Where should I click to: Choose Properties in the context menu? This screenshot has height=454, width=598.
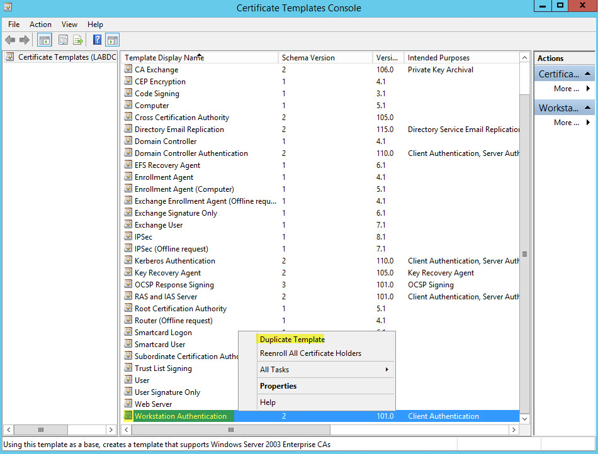tap(278, 386)
